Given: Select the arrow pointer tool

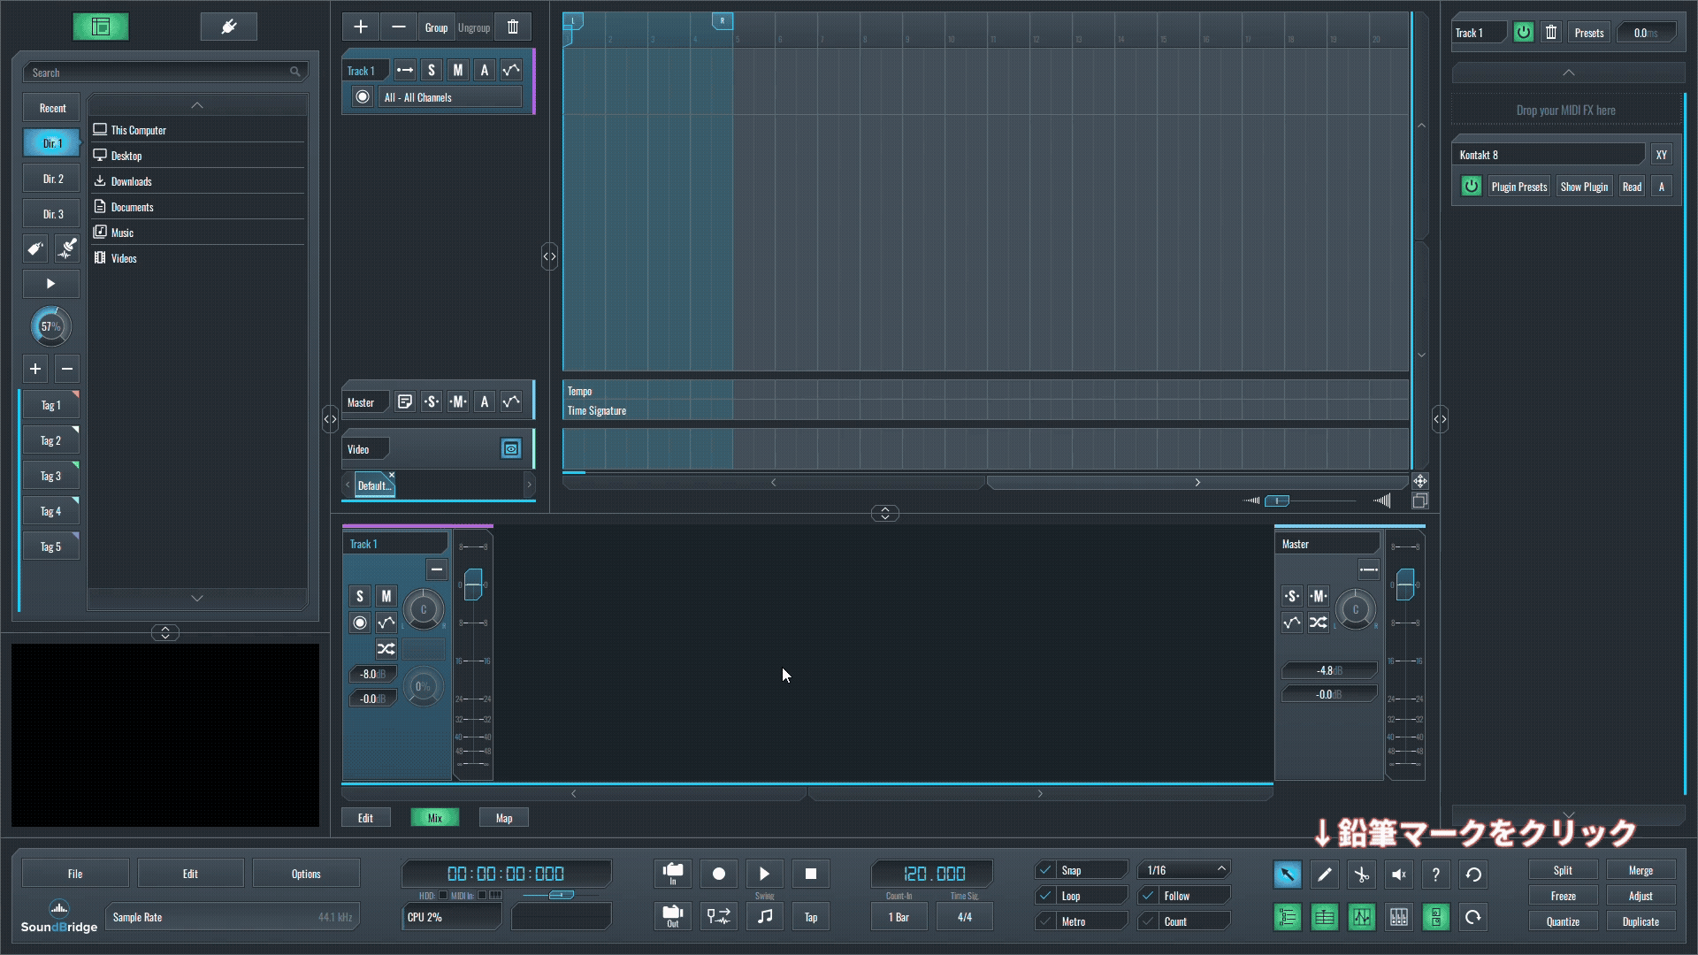Looking at the screenshot, I should click(x=1287, y=875).
